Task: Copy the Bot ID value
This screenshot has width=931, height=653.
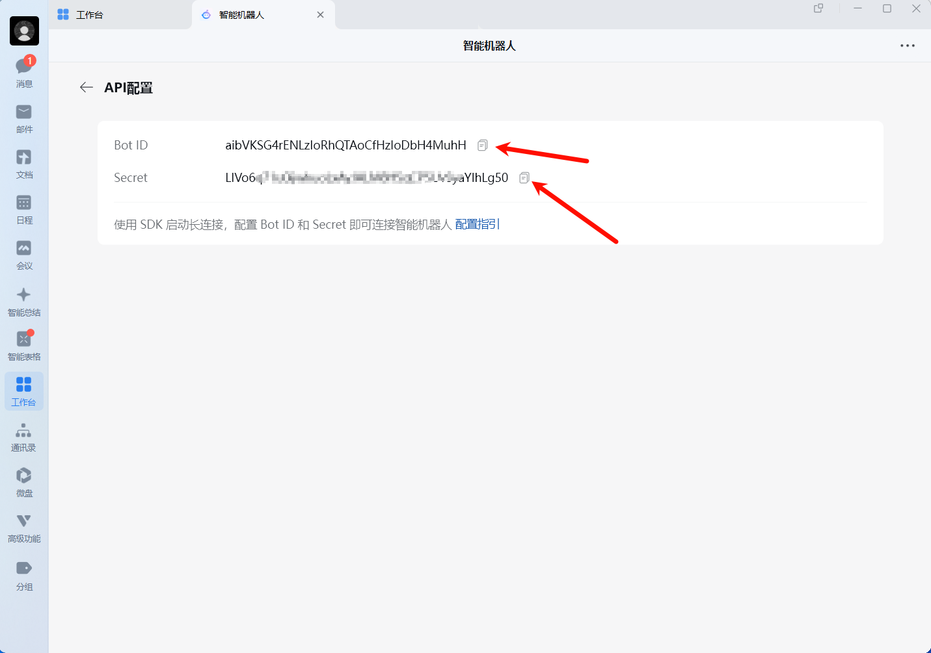Action: pos(482,146)
